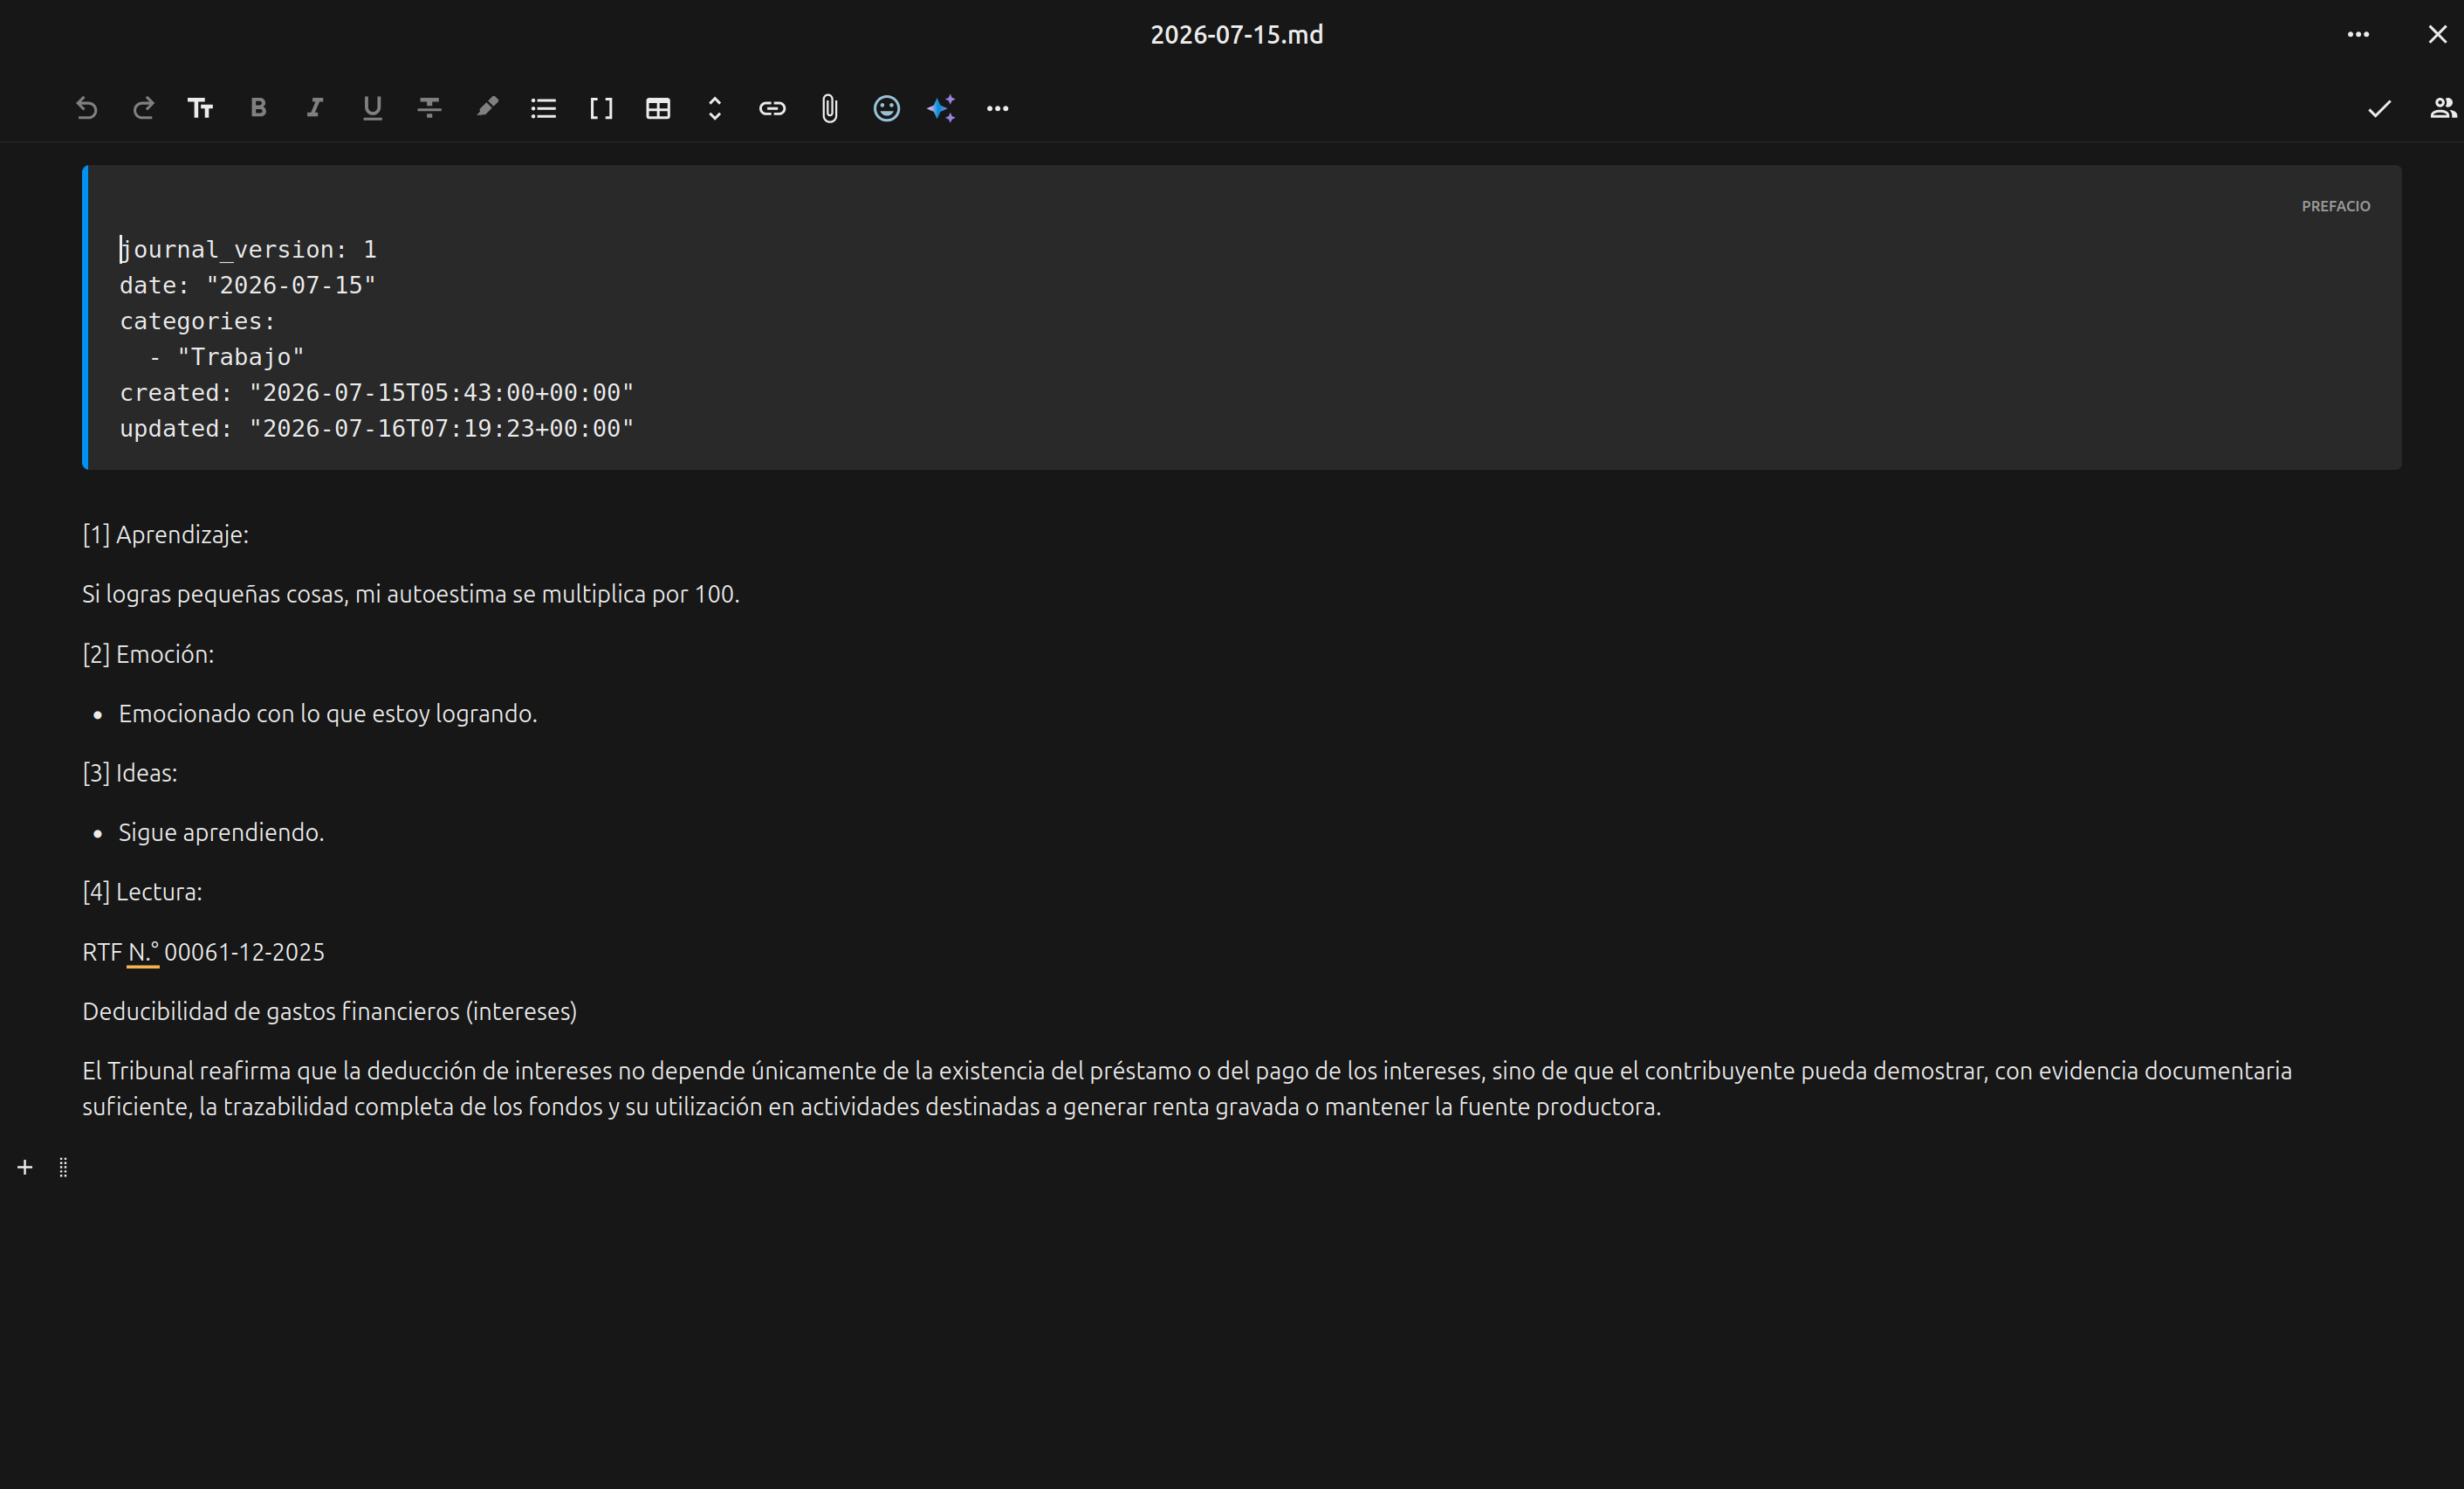Select the highlighter tool
The height and width of the screenshot is (1489, 2464).
(487, 108)
